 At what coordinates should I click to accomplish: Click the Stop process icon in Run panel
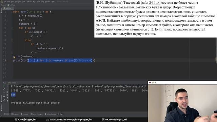4,93
